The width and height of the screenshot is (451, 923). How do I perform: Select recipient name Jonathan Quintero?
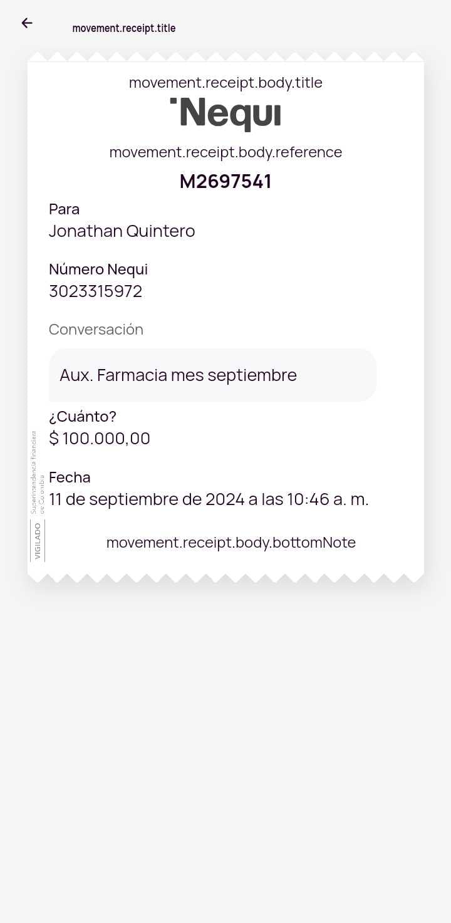click(122, 231)
